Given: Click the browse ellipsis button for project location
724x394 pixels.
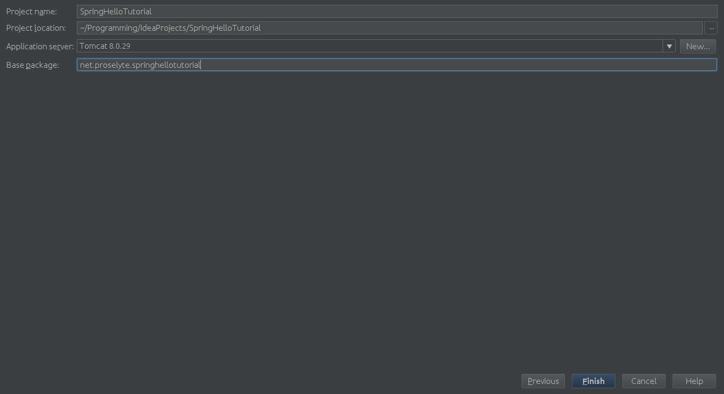Looking at the screenshot, I should (711, 28).
